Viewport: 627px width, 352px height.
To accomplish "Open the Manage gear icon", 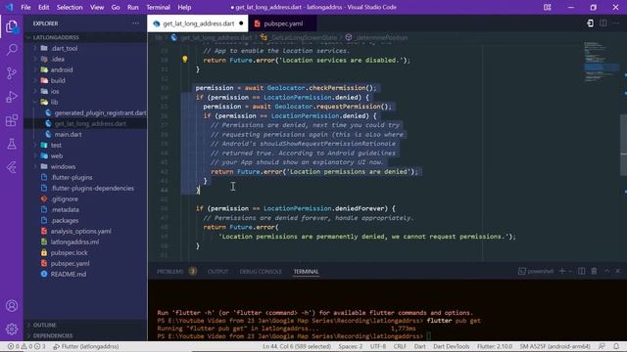I will (x=12, y=329).
